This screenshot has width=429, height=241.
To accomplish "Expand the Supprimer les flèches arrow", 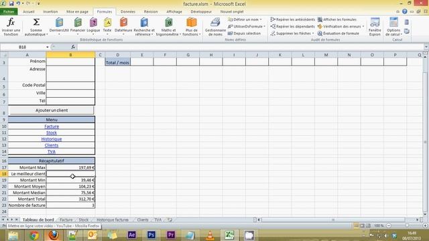I will pos(313,33).
